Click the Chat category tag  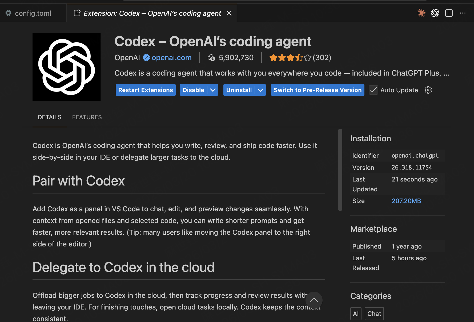(x=374, y=314)
